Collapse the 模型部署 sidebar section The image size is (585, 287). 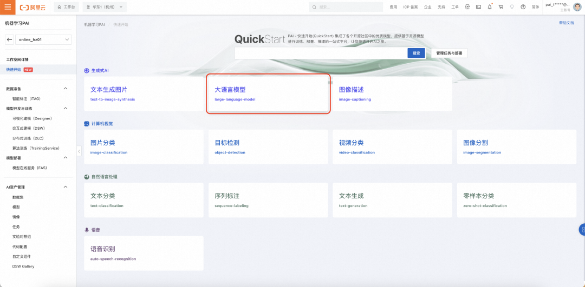click(66, 158)
